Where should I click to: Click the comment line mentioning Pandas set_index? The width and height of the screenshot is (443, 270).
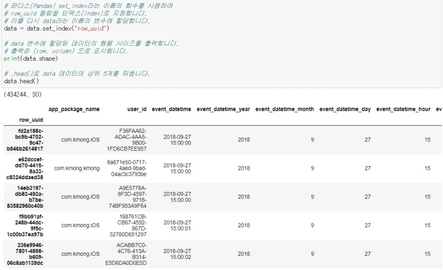pyautogui.click(x=88, y=6)
